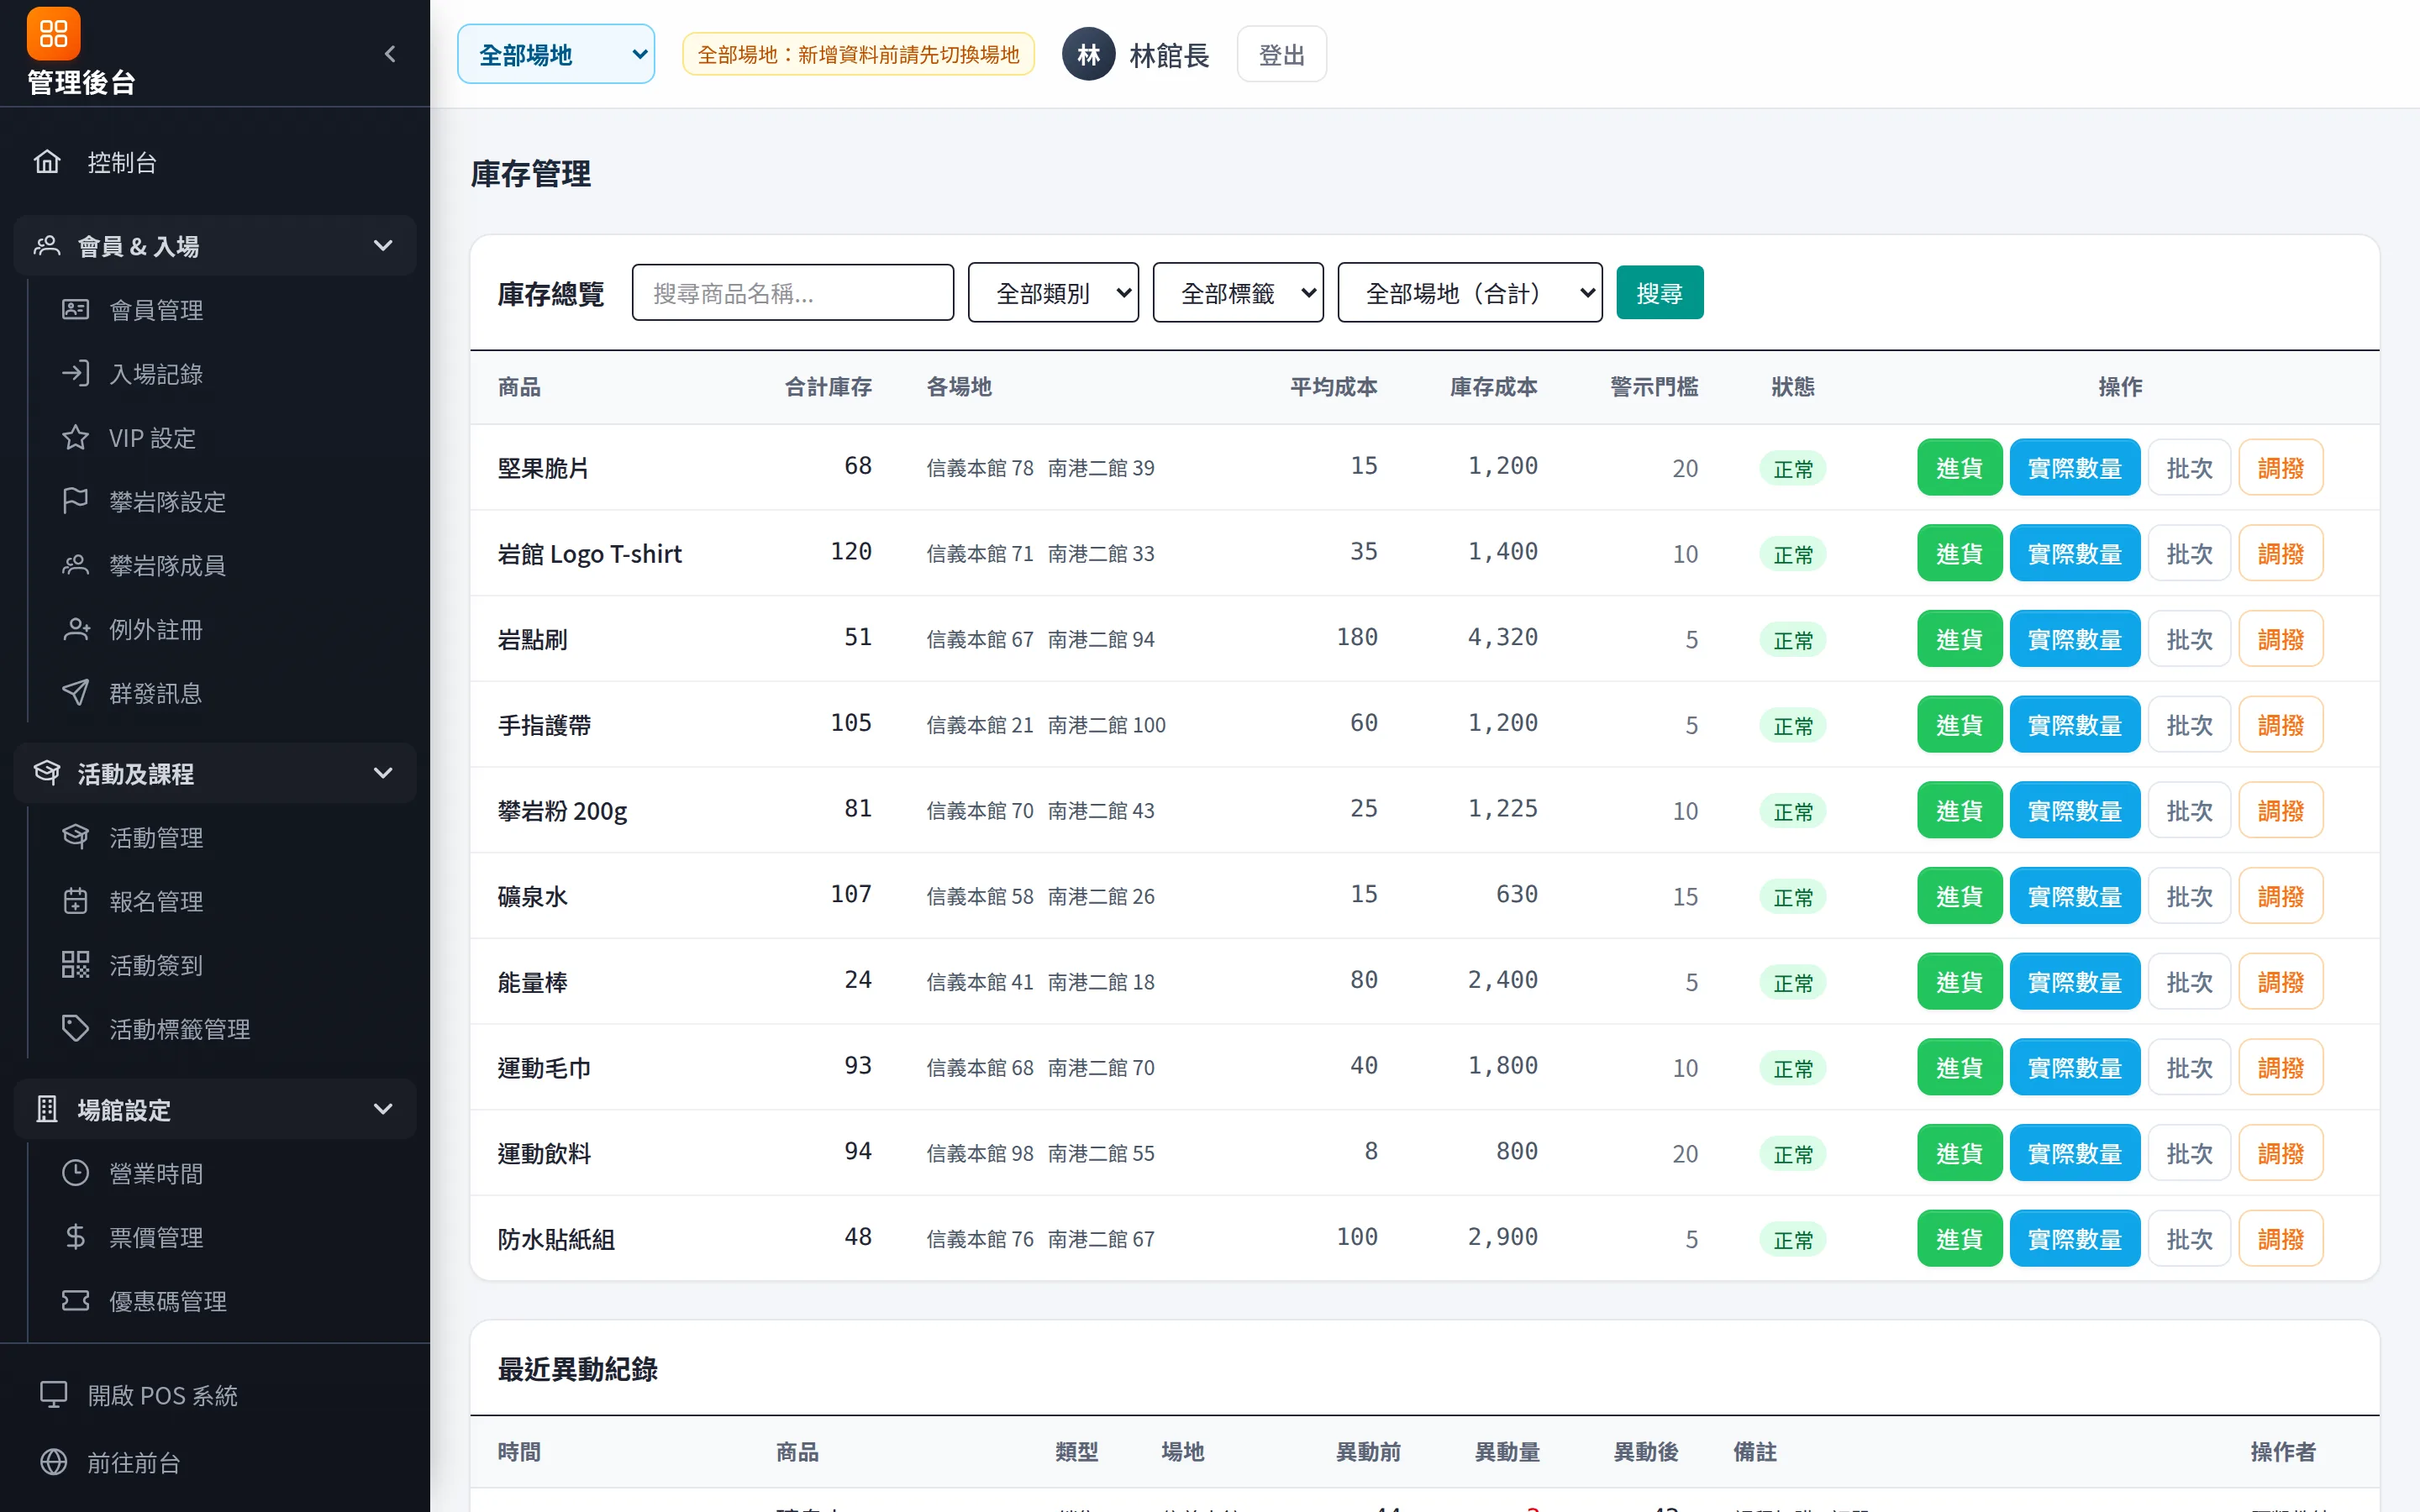This screenshot has width=2420, height=1512.
Task: Collapse sidebar with left chevron icon
Action: point(390,54)
